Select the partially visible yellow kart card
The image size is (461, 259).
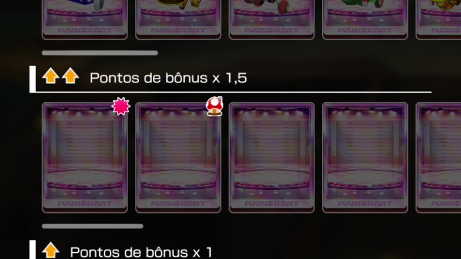click(x=438, y=19)
